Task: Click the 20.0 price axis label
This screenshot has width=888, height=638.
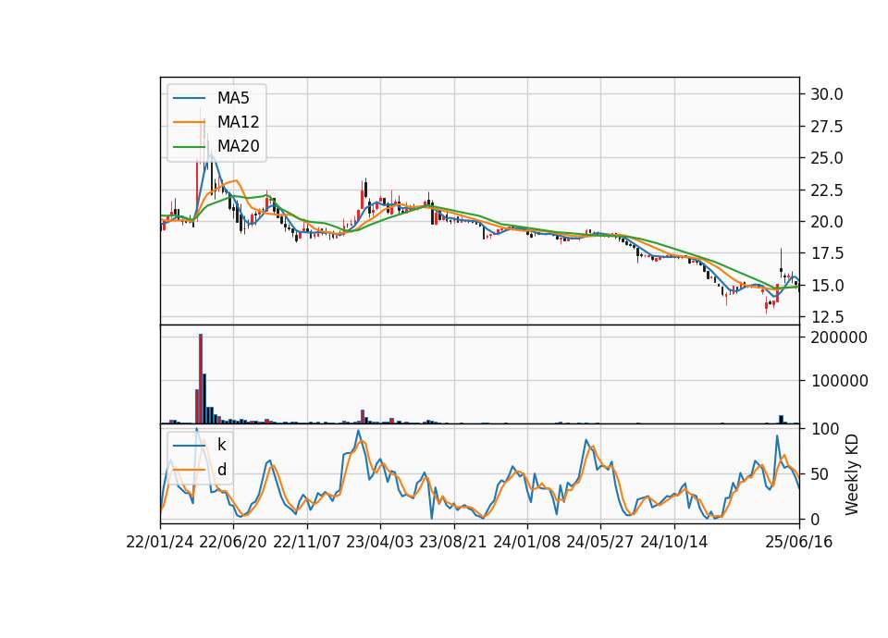Action: click(826, 222)
